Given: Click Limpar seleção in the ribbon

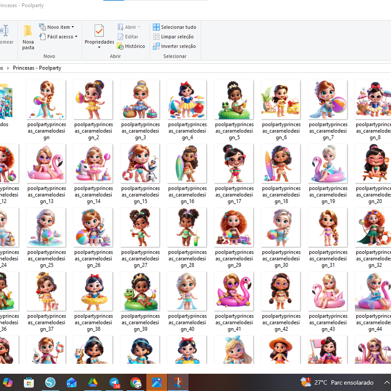Looking at the screenshot, I should (x=173, y=37).
